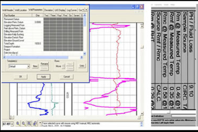
Task: Click the zoom to fit icon
Action: click(x=29, y=123)
